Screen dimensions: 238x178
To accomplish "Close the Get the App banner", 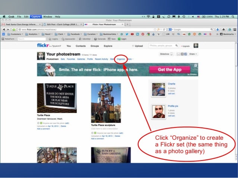I will click(x=195, y=65).
